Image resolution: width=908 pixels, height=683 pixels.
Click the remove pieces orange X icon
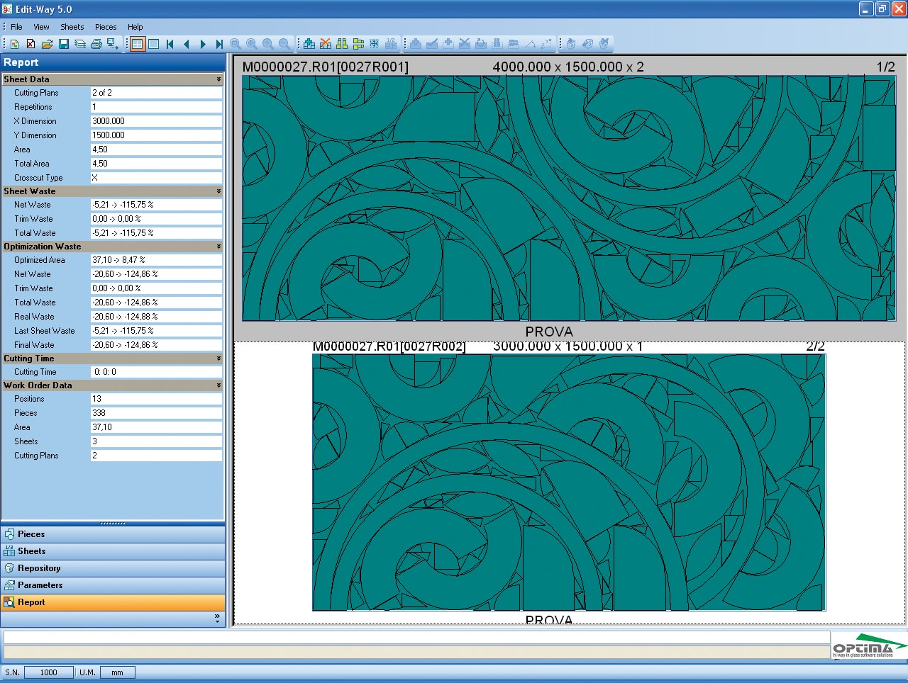click(x=326, y=44)
